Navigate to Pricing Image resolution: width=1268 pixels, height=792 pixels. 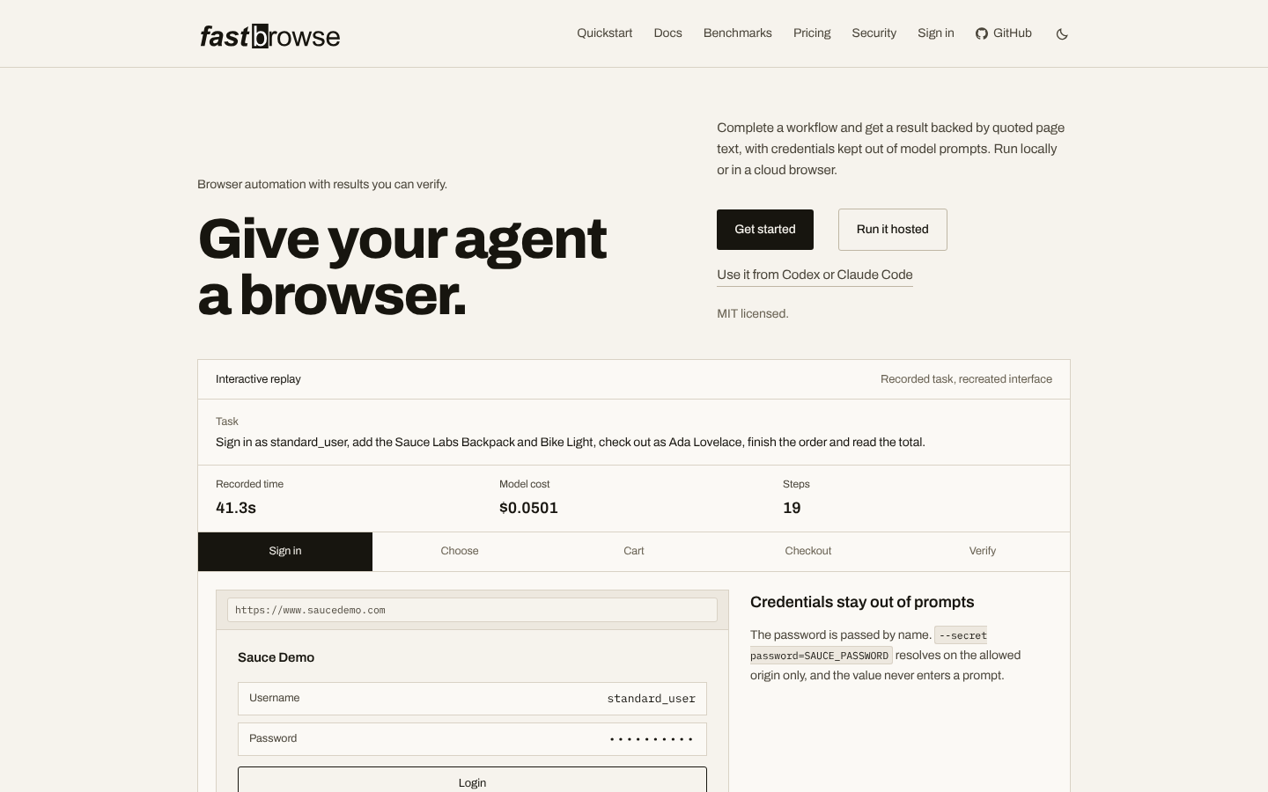coord(812,33)
